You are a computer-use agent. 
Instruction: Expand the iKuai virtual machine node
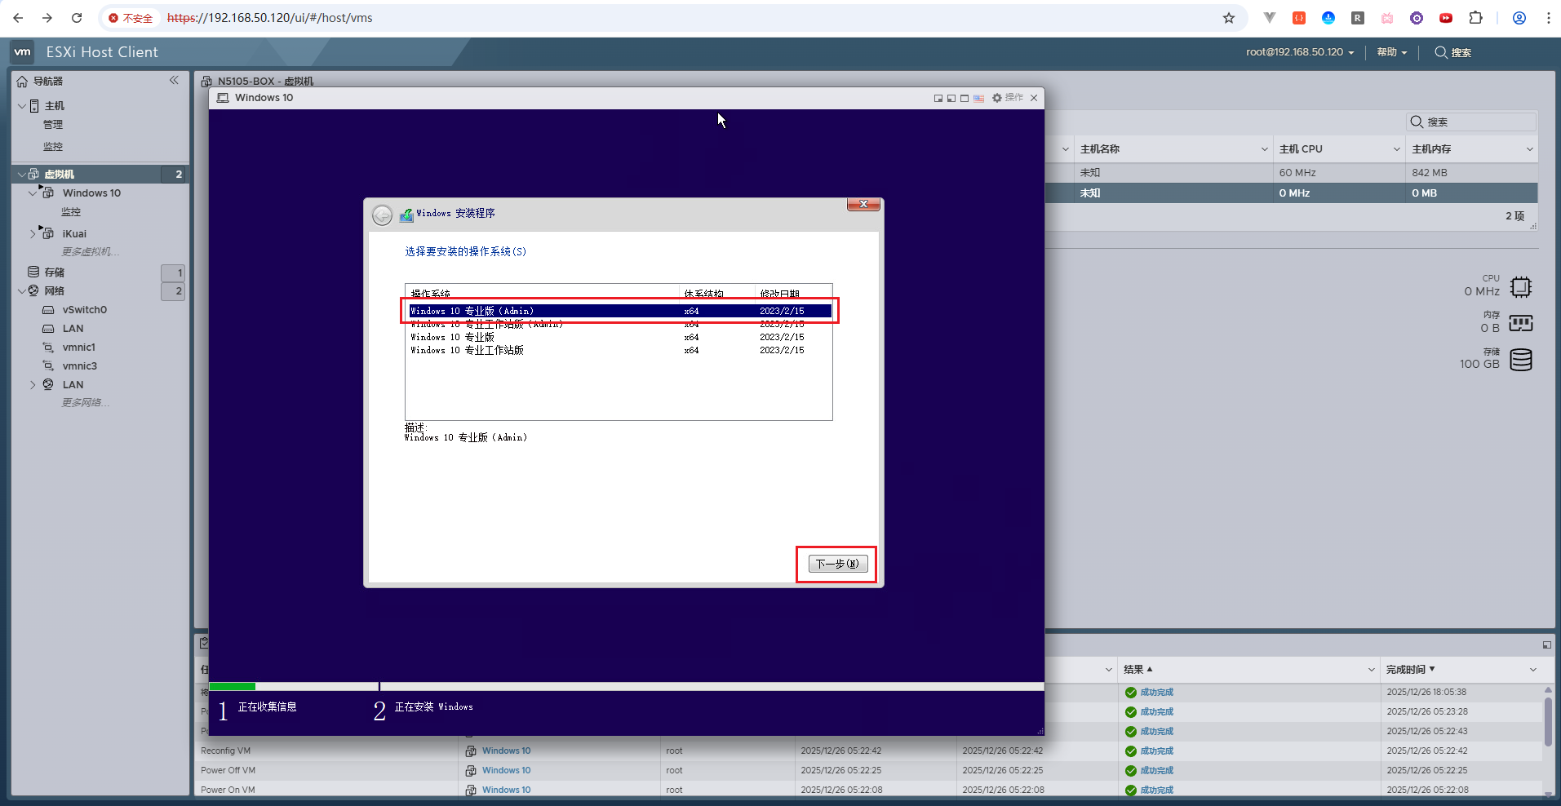[33, 234]
